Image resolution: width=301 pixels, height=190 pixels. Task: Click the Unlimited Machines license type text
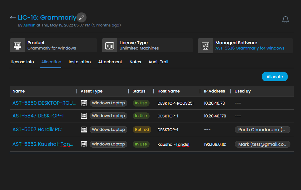(139, 48)
